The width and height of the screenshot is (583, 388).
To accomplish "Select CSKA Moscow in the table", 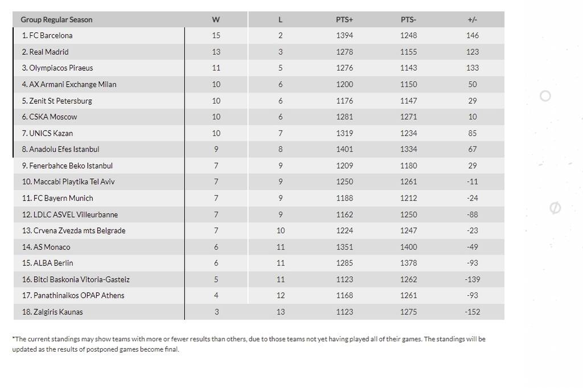I will [50, 117].
